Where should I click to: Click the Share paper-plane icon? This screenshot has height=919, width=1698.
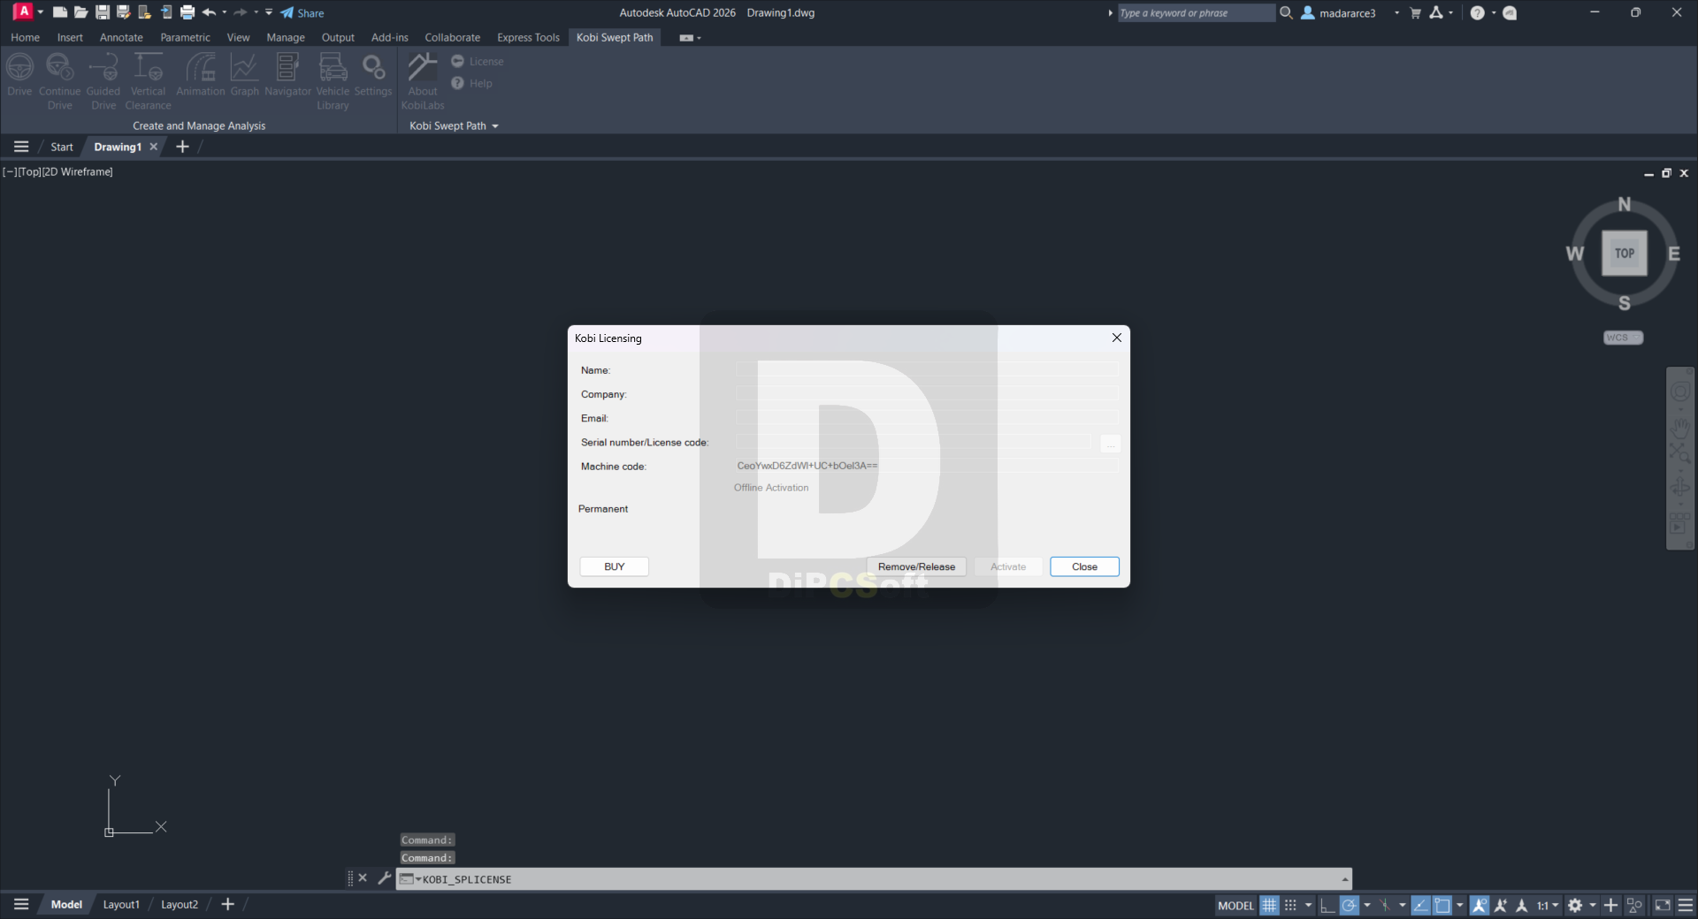[287, 12]
